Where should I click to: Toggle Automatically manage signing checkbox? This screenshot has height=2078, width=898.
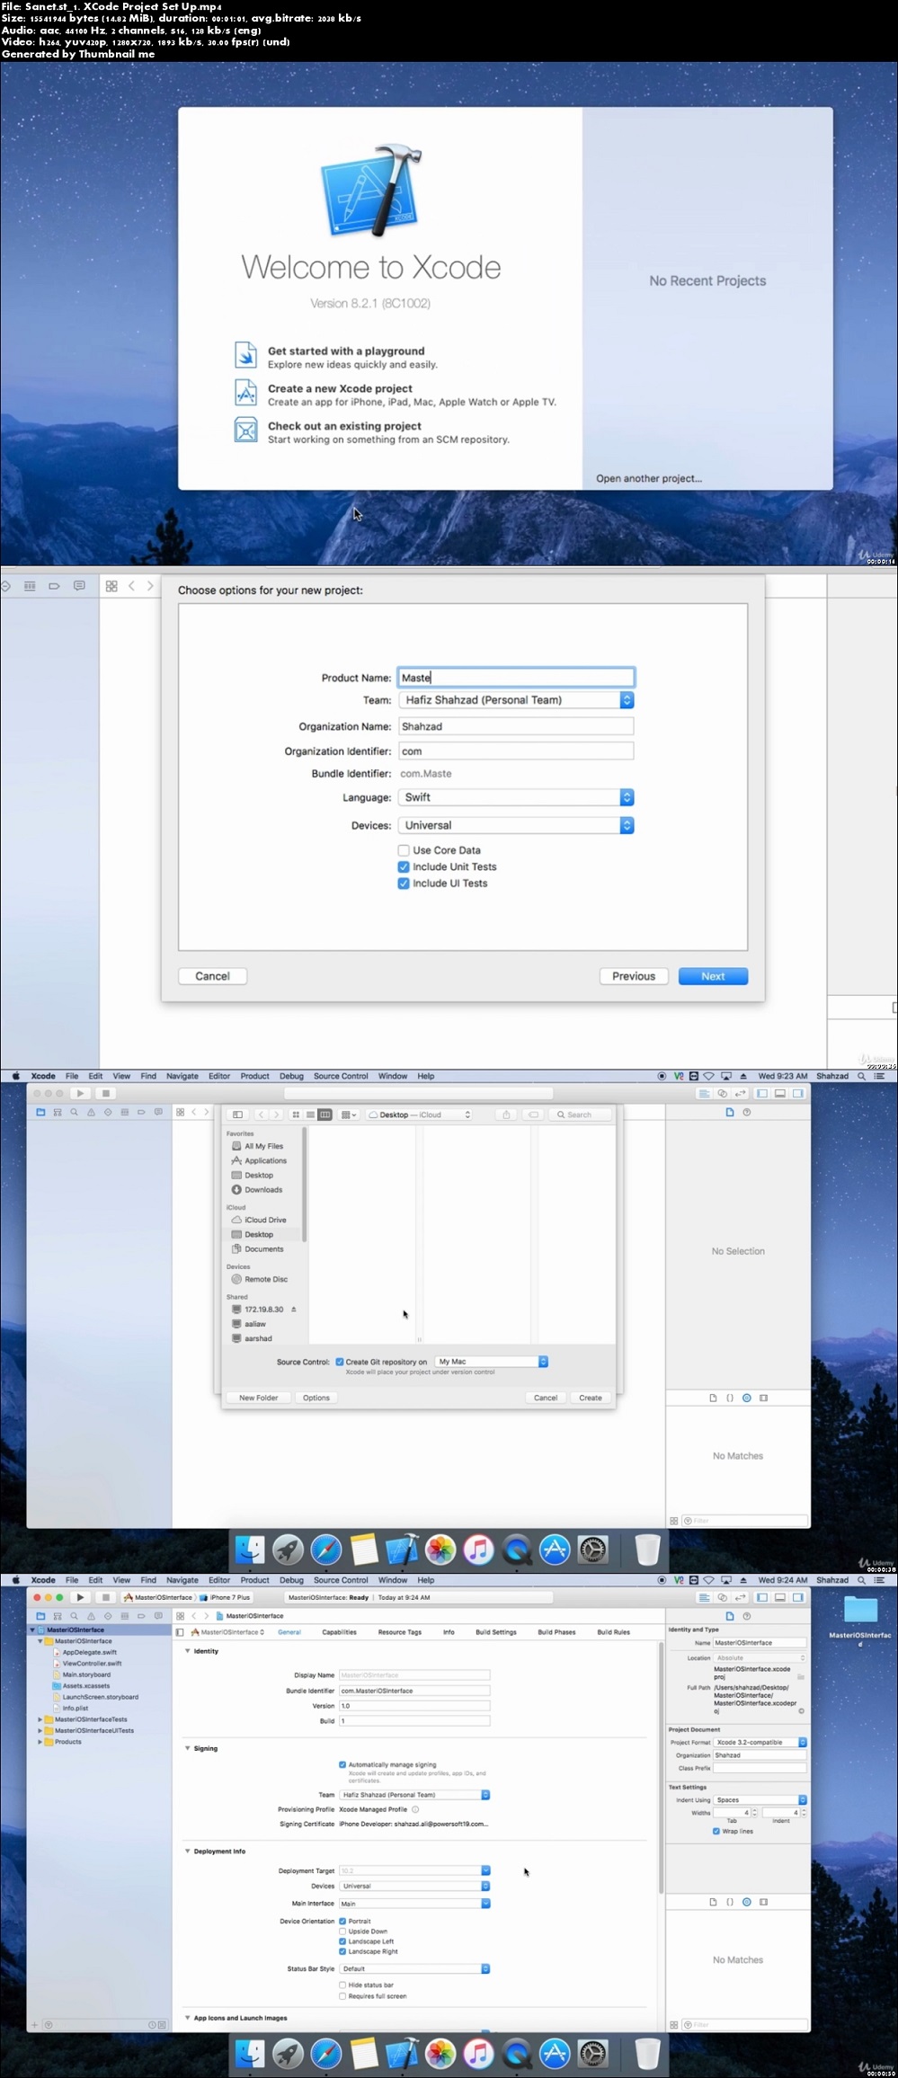342,1764
